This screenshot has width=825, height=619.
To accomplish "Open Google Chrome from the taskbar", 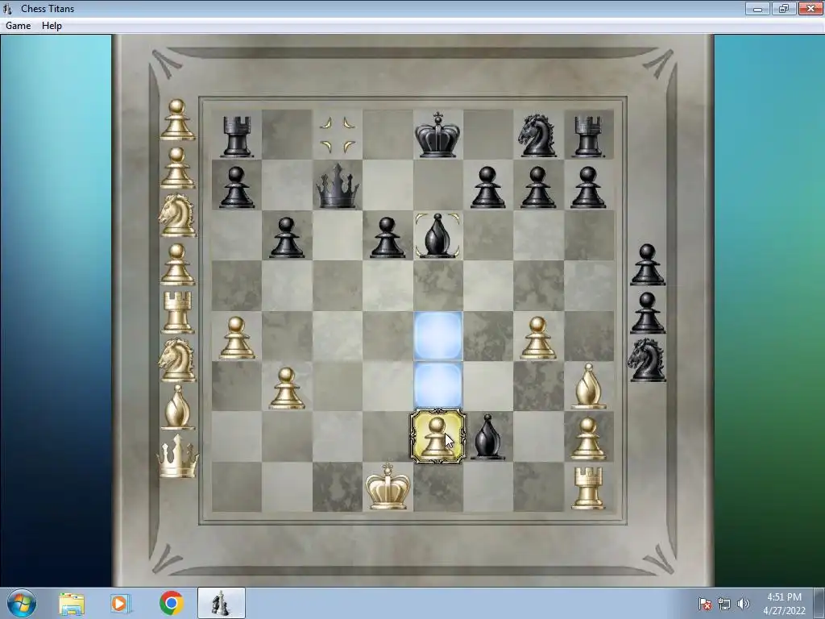I will pos(172,603).
